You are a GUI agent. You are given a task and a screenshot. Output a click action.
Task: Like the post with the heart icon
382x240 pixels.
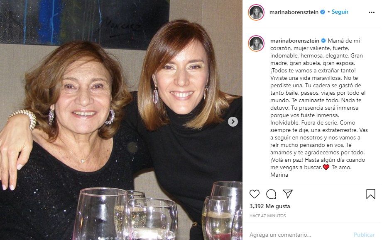point(255,194)
